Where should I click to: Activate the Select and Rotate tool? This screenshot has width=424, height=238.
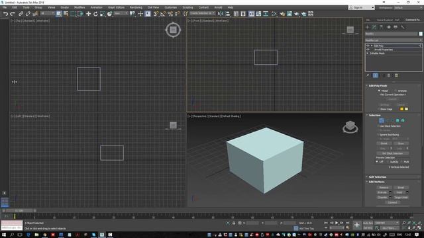pyautogui.click(x=95, y=14)
